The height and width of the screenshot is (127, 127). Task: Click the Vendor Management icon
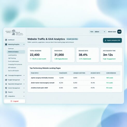[x=6, y=88]
